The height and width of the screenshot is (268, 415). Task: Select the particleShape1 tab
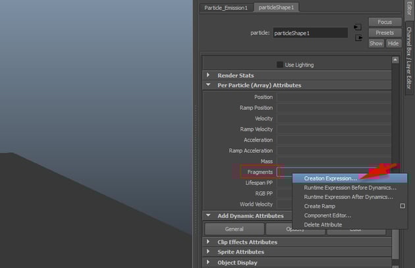(276, 7)
